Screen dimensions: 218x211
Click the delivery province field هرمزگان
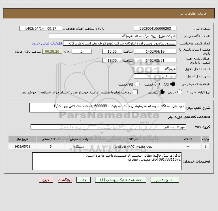click(x=155, y=69)
